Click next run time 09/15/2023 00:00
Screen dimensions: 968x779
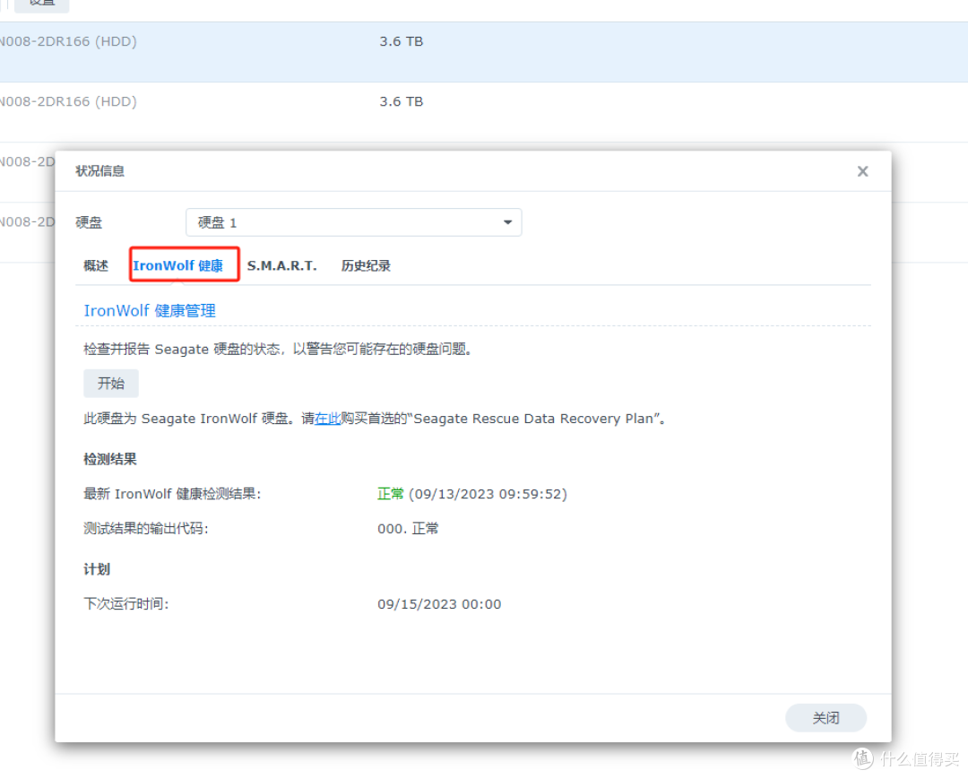tap(439, 604)
